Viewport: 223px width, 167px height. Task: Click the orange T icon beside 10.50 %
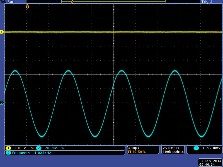point(130,152)
